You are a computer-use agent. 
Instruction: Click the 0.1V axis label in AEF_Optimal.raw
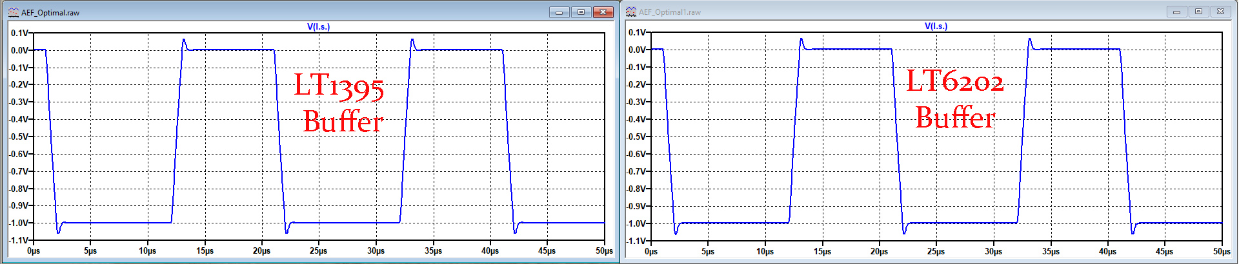[19, 33]
